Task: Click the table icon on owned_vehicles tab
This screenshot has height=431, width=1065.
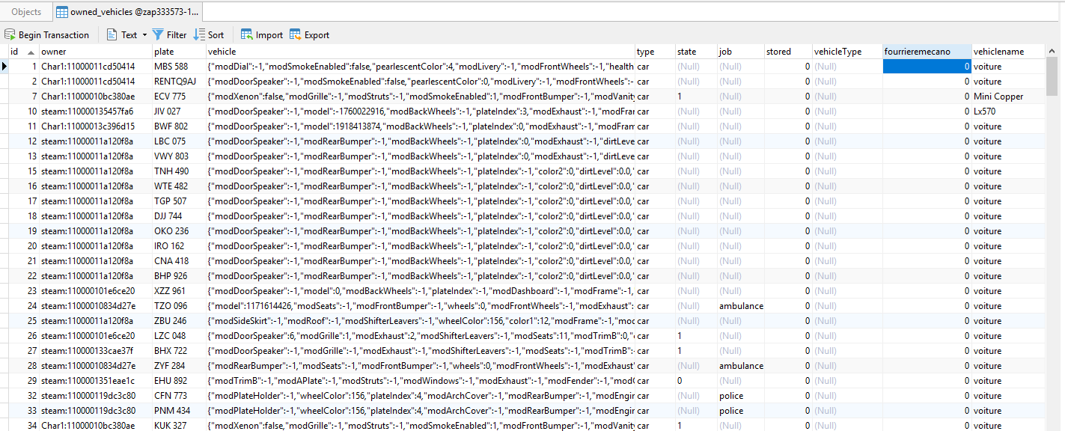Action: pos(61,12)
